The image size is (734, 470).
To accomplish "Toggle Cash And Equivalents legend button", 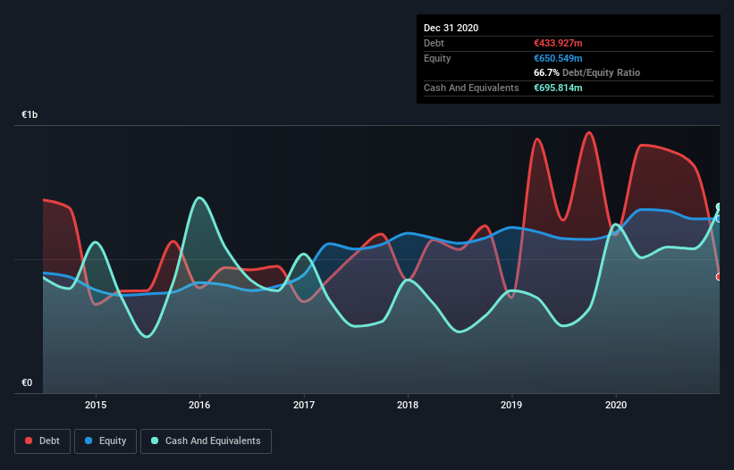I will point(206,441).
